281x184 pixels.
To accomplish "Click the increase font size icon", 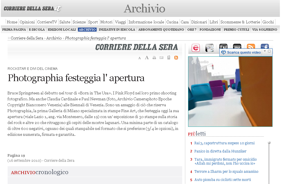I will [x=147, y=57].
